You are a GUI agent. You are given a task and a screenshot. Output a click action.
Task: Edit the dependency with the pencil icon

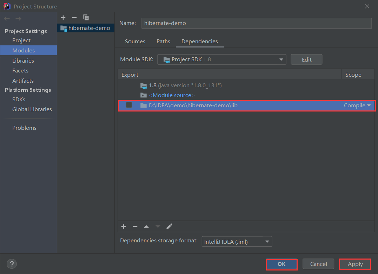click(169, 227)
